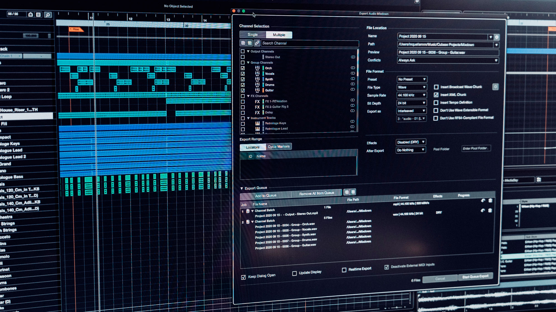The image size is (556, 312).
Task: Open the Sample Rate 44.100 kHz dropdown
Action: coord(411,95)
